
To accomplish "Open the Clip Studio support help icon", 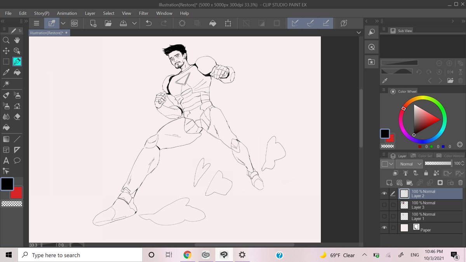I will click(344, 23).
